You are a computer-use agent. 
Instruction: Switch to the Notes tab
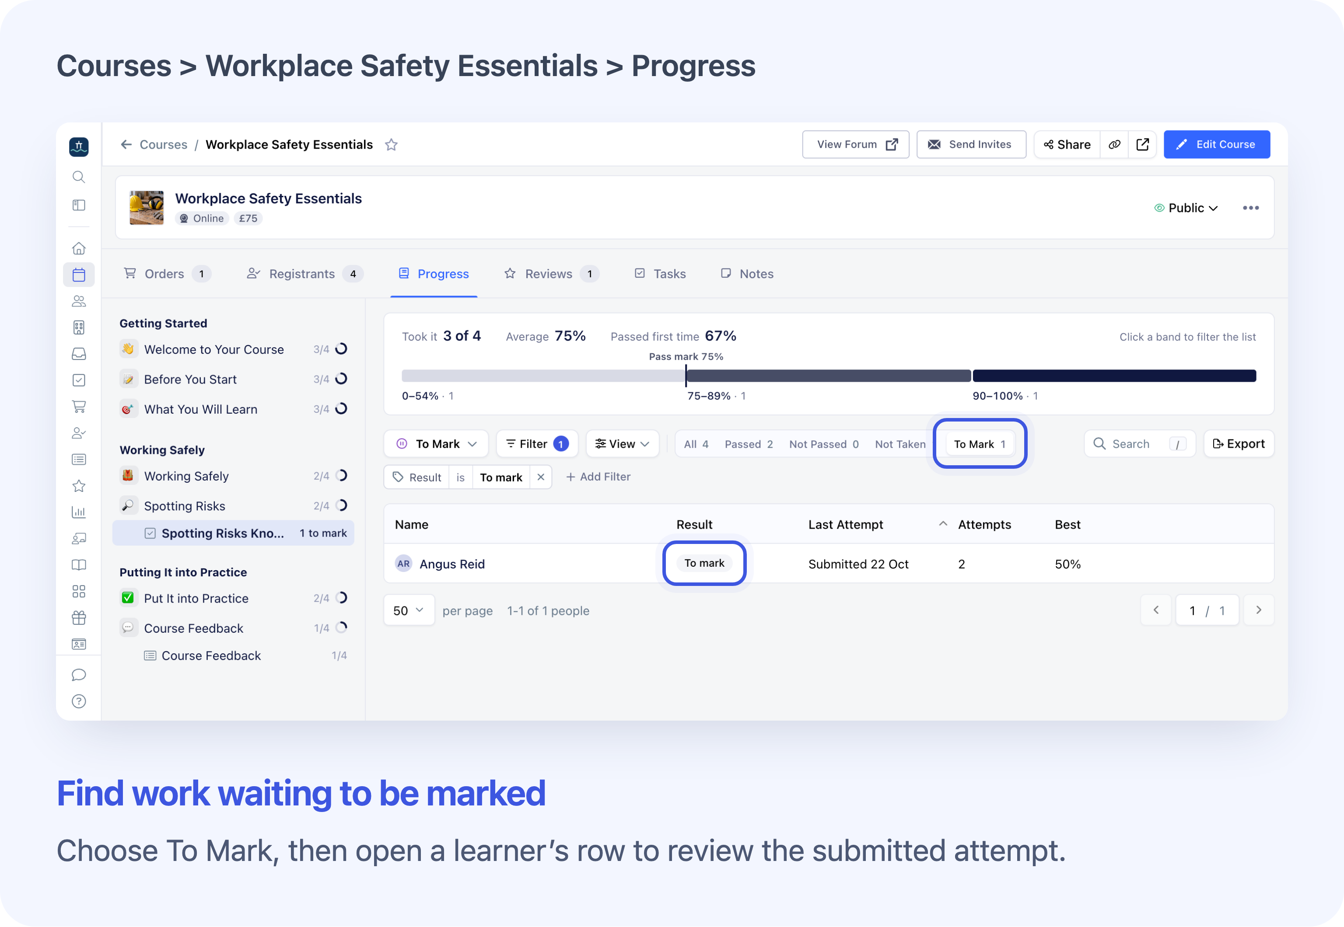pos(747,274)
